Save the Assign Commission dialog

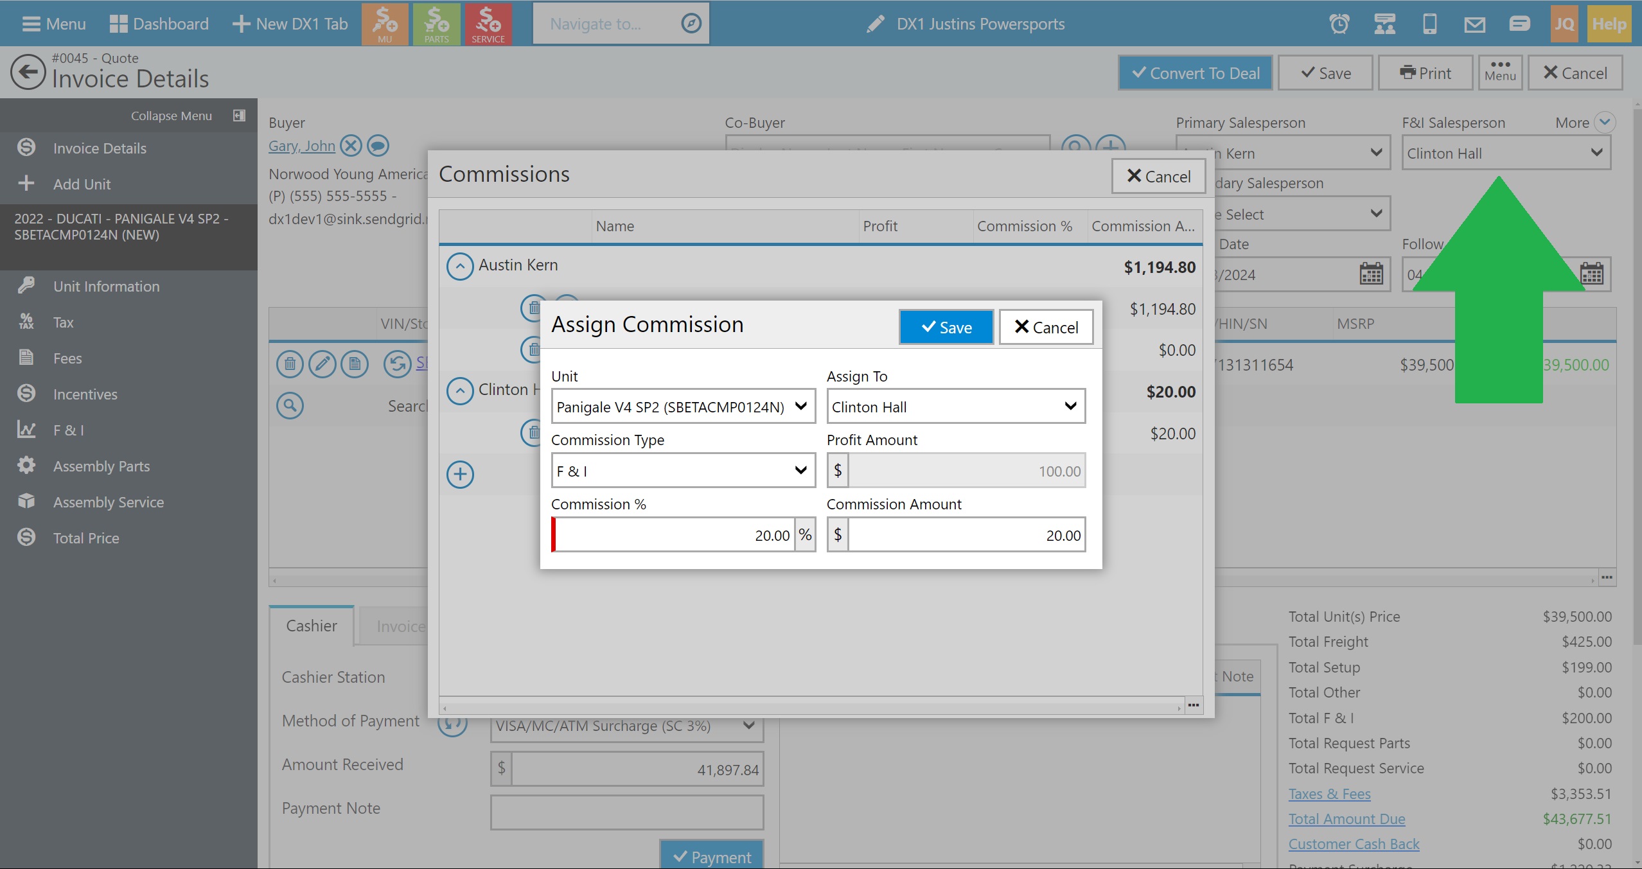(x=946, y=328)
